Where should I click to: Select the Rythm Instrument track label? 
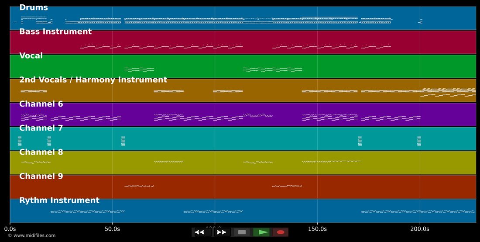(x=59, y=201)
